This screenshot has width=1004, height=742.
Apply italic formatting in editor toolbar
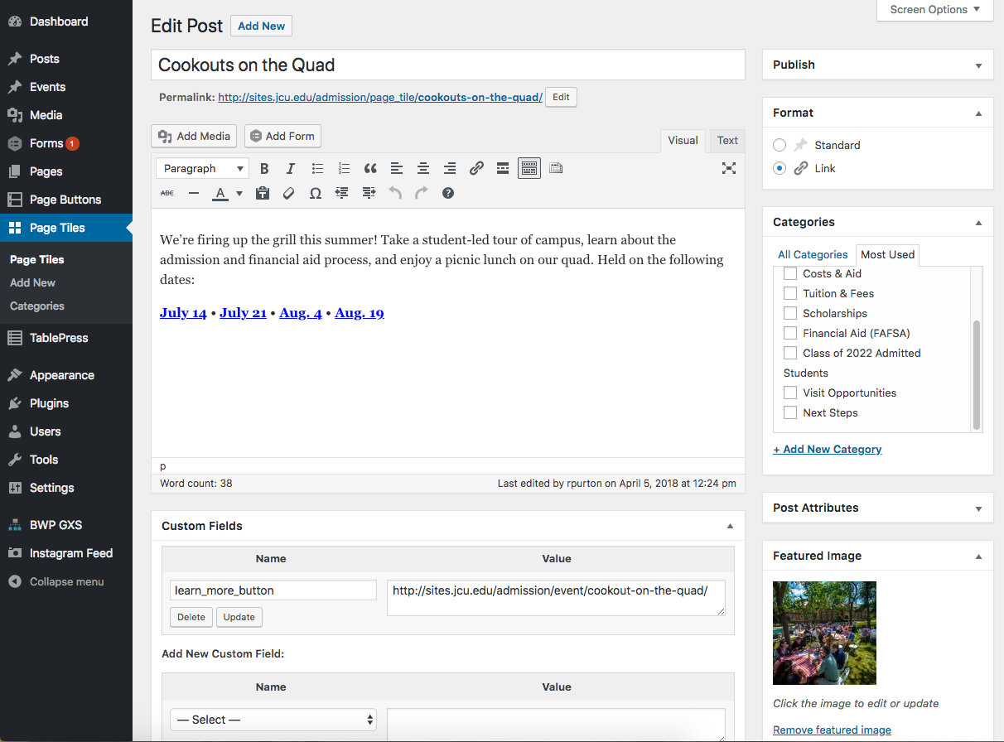(x=291, y=168)
